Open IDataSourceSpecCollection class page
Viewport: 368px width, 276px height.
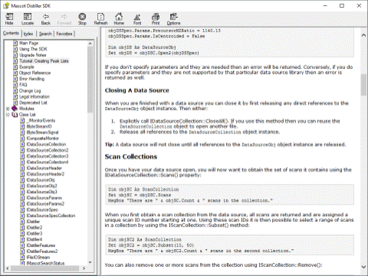[x=51, y=215]
